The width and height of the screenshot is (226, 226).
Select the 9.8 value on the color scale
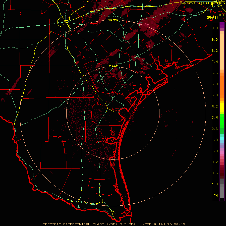(215, 28)
